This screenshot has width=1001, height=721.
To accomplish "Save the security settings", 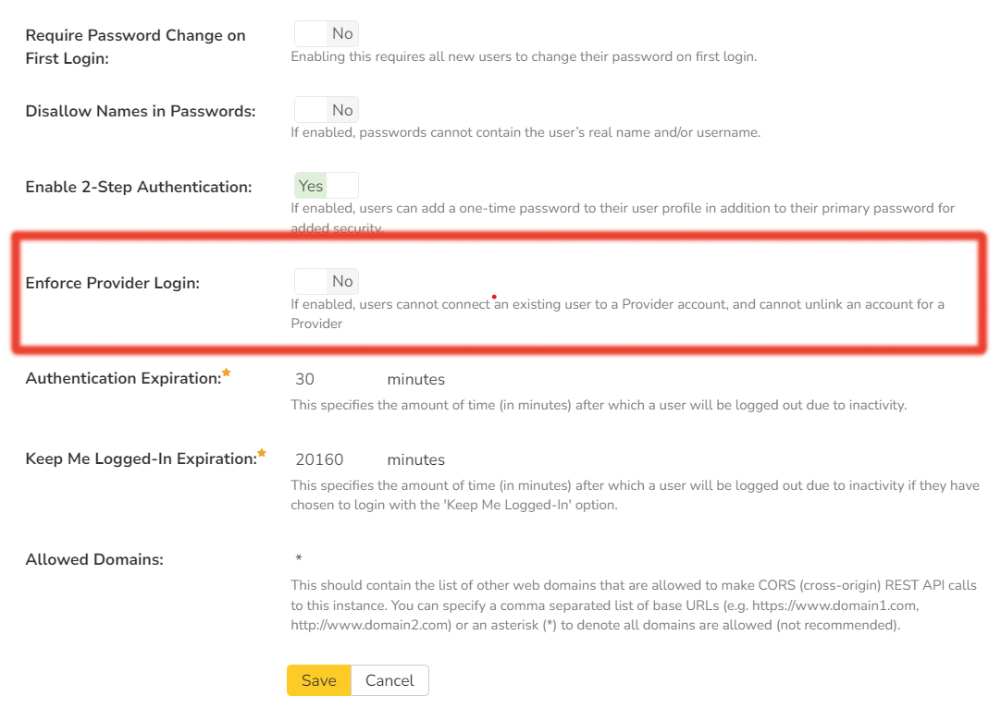I will (318, 680).
